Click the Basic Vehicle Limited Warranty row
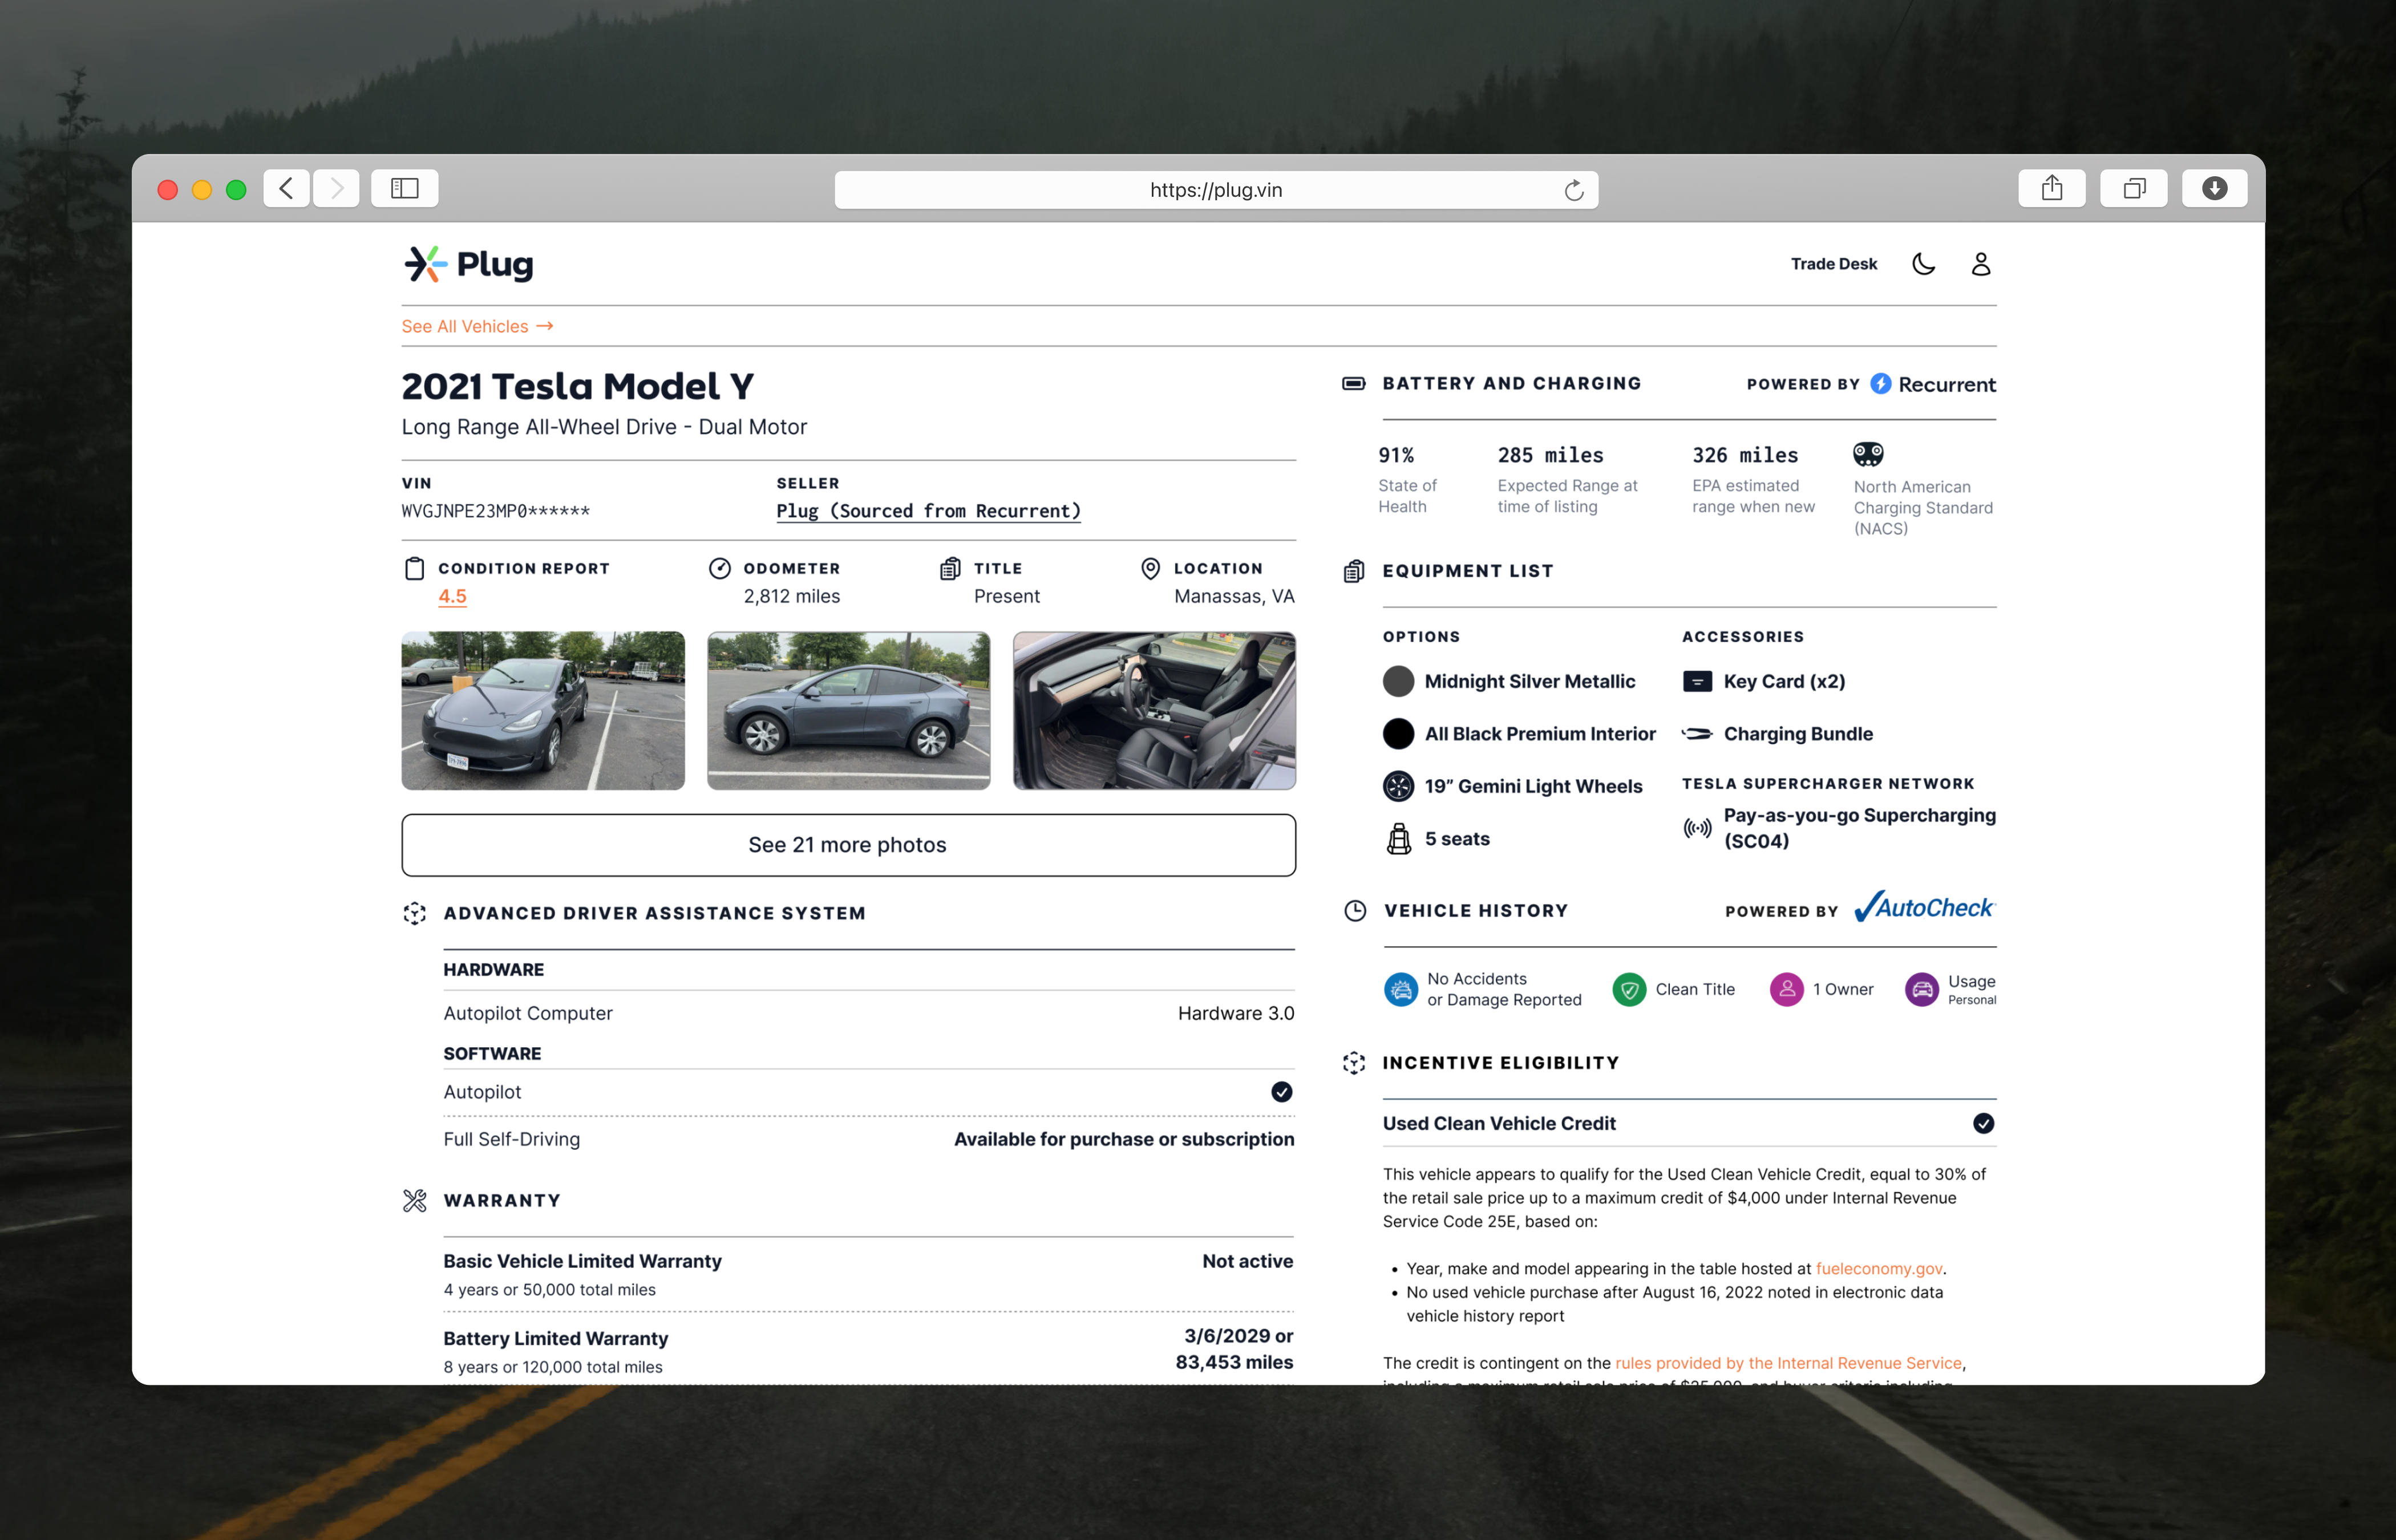Viewport: 2396px width, 1540px height. coord(868,1275)
